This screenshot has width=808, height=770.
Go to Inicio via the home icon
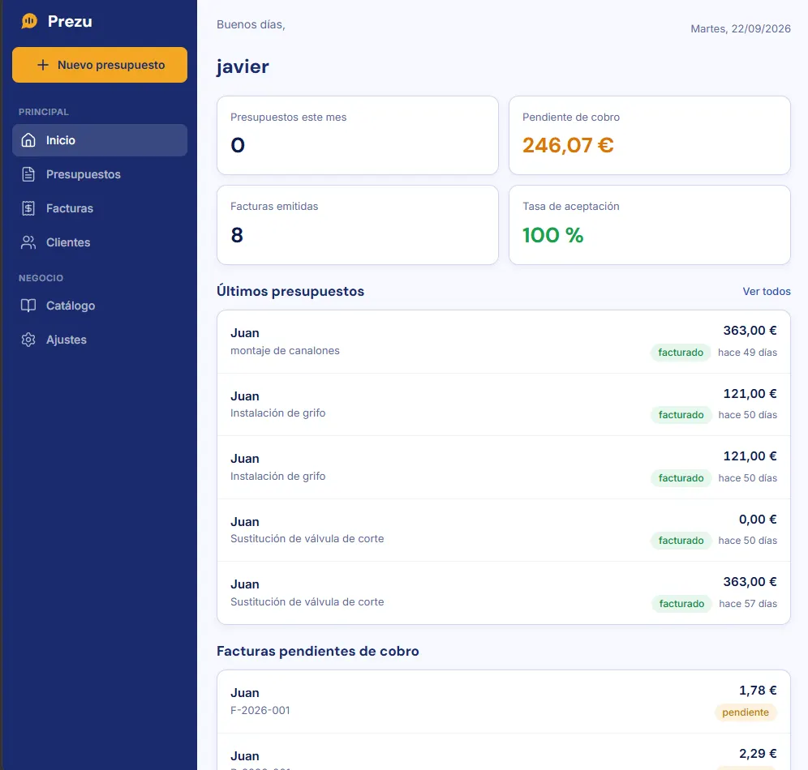[28, 140]
